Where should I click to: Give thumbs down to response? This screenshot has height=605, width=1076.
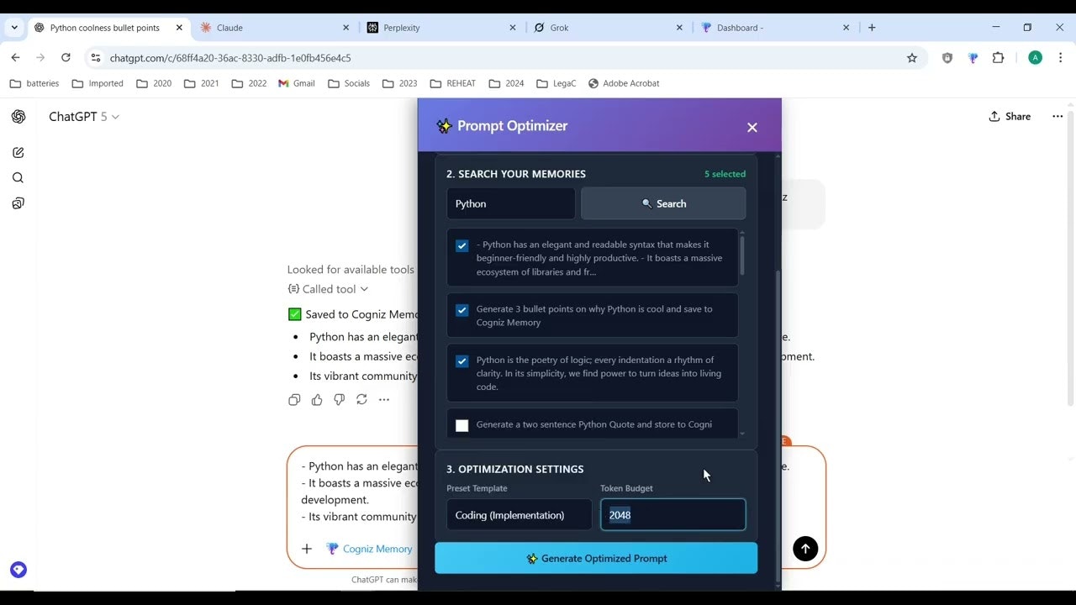point(339,400)
